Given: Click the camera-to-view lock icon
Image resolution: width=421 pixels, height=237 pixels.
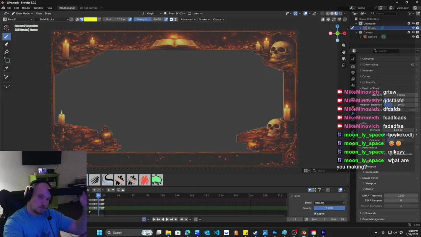Looking at the screenshot, I should coord(344,65).
